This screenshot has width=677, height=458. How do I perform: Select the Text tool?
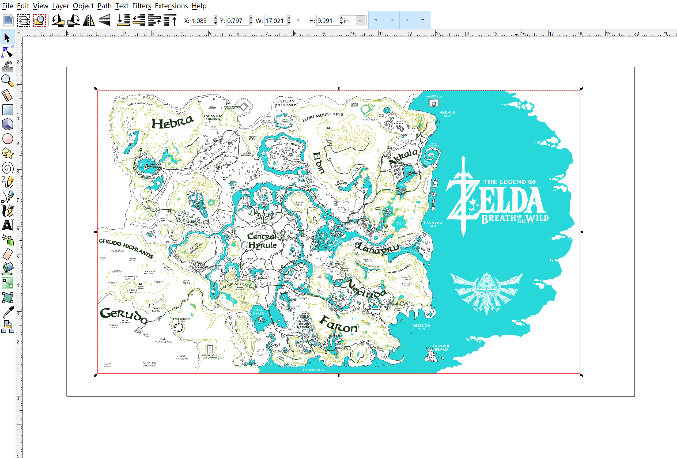pyautogui.click(x=7, y=225)
